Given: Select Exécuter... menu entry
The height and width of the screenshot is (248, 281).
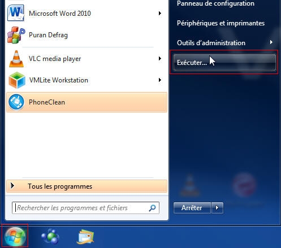Looking at the screenshot, I should coord(224,62).
